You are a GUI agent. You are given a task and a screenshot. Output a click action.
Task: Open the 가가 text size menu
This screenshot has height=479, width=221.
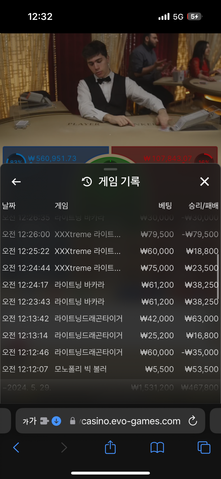29,421
